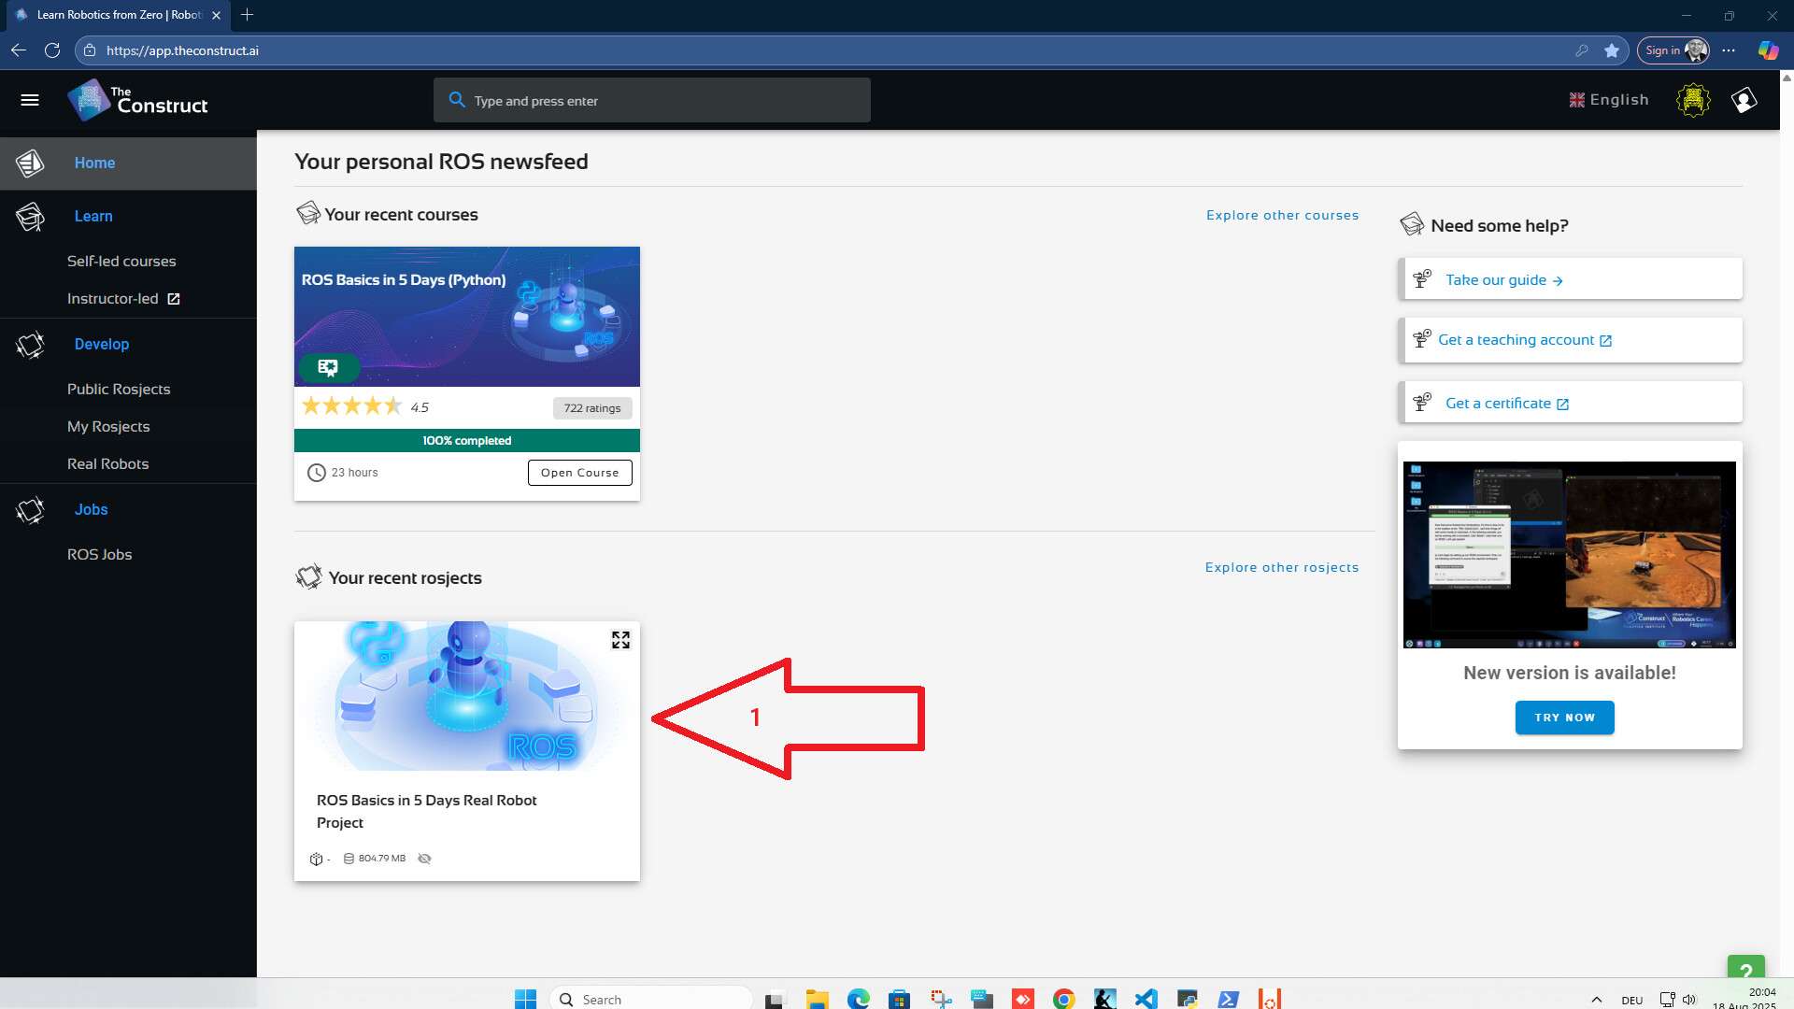This screenshot has width=1794, height=1009.
Task: Click The Construct logo
Action: 138,100
